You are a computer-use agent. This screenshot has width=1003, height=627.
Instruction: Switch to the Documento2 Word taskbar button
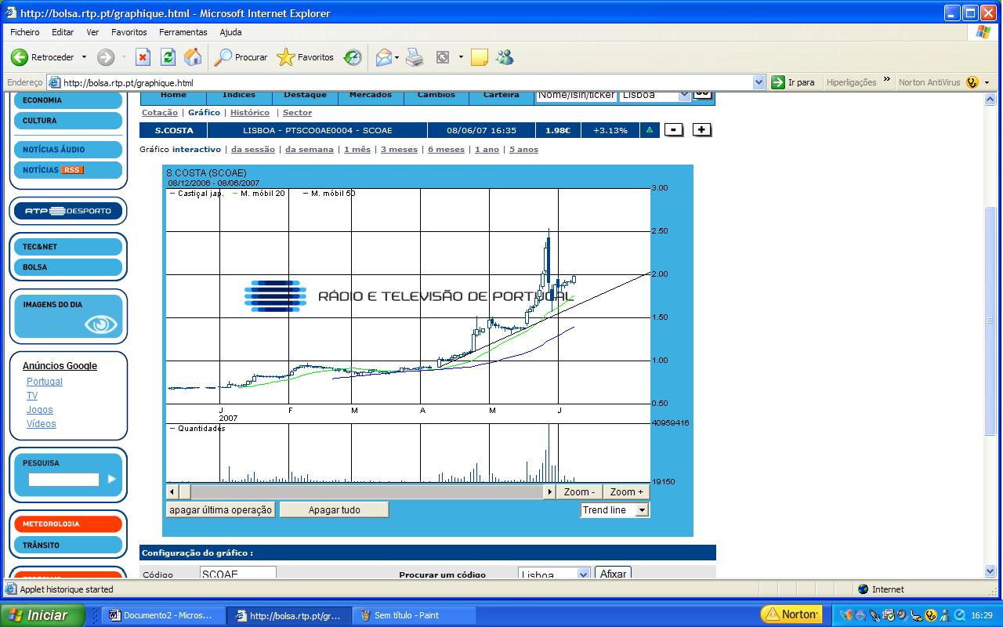point(163,615)
